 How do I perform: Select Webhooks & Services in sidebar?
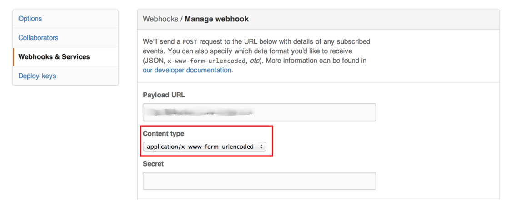pos(54,57)
